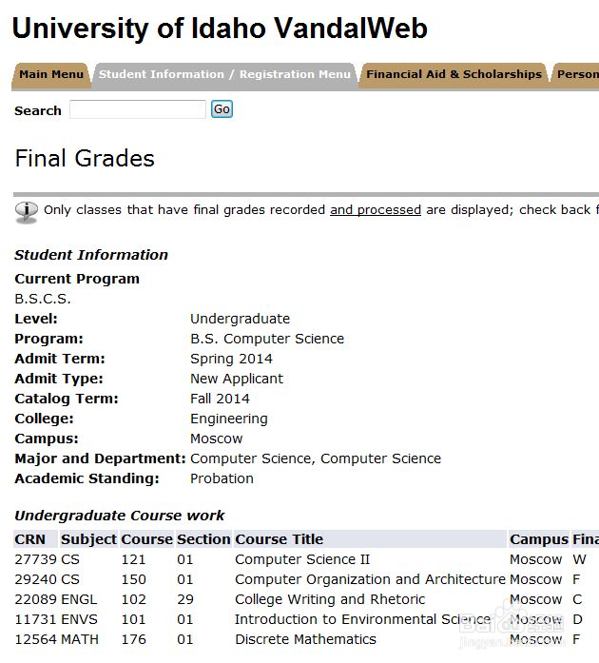The width and height of the screenshot is (599, 663).
Task: Select course number 121 cell
Action: (133, 559)
